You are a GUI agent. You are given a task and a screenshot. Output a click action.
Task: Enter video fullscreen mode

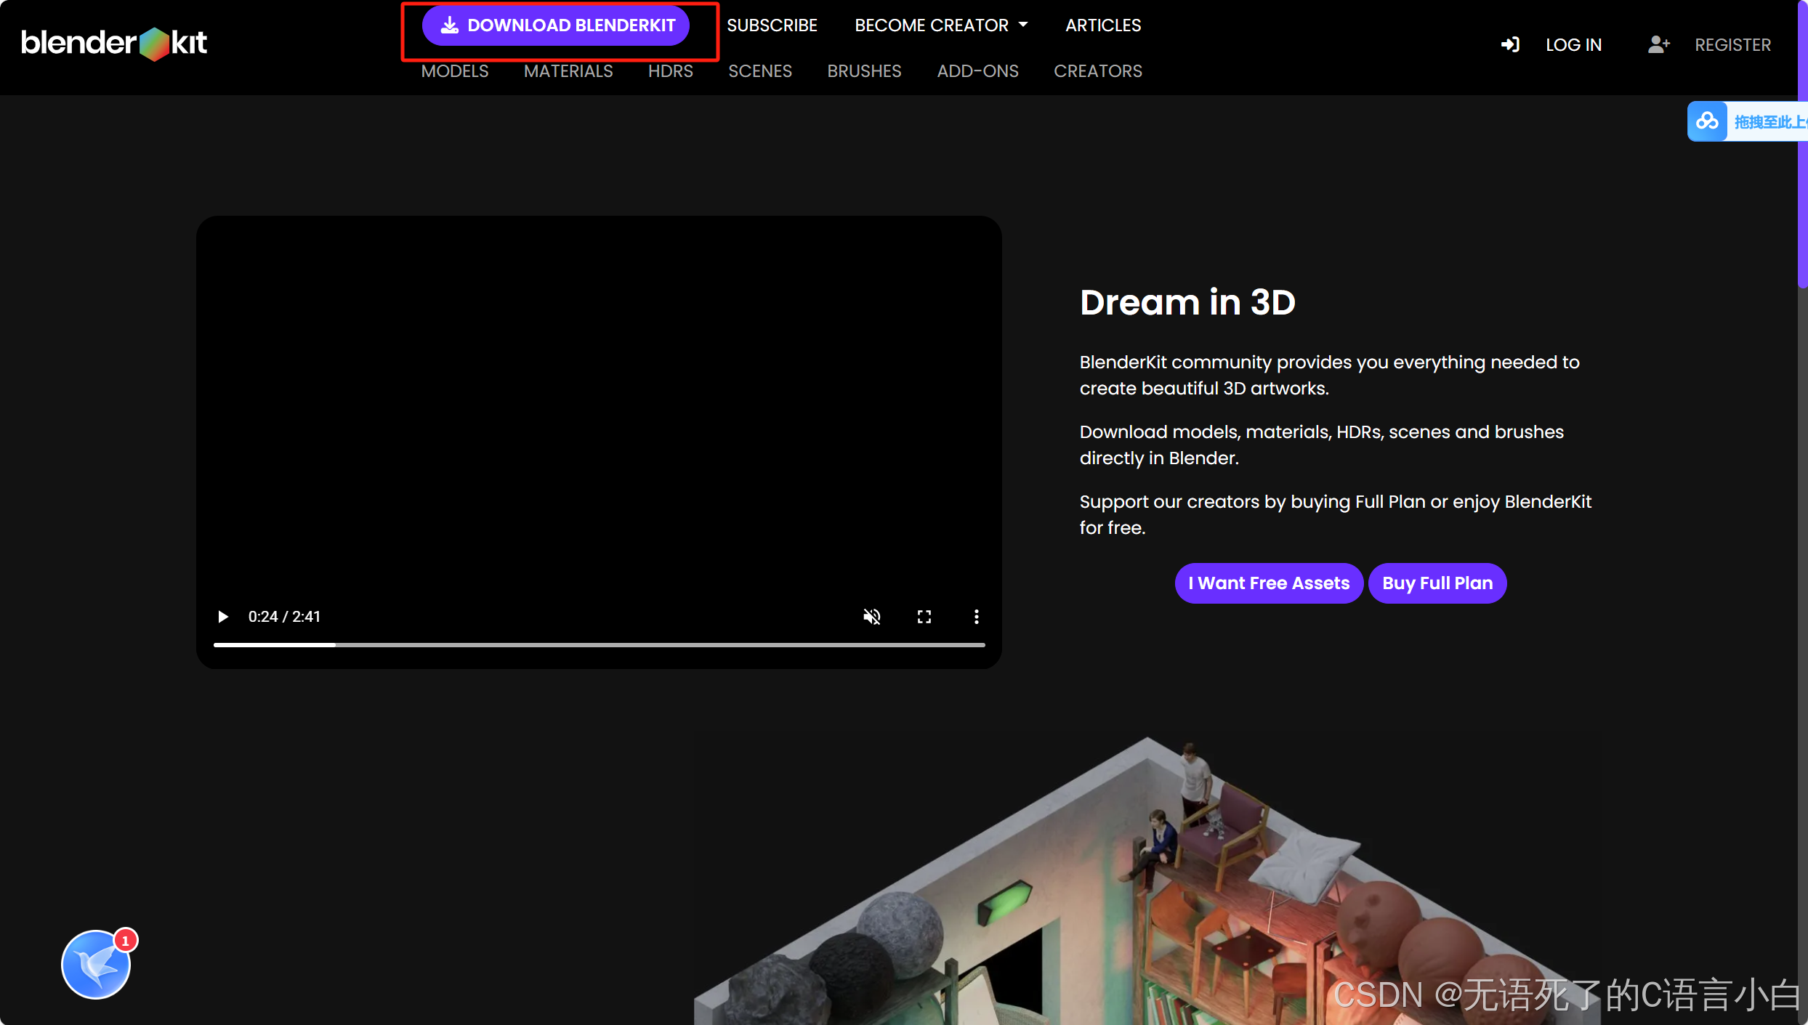pos(924,617)
